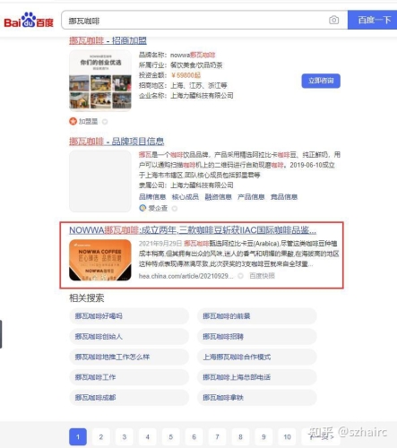
Task: Click the Baidu logo
Action: pos(29,21)
